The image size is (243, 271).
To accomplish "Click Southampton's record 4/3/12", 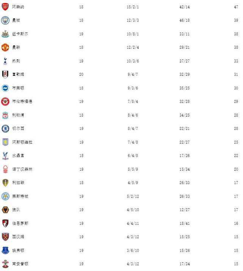I will [x=133, y=264].
